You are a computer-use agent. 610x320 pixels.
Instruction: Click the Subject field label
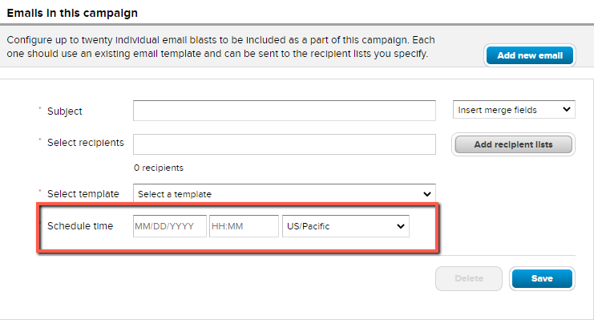click(x=65, y=111)
